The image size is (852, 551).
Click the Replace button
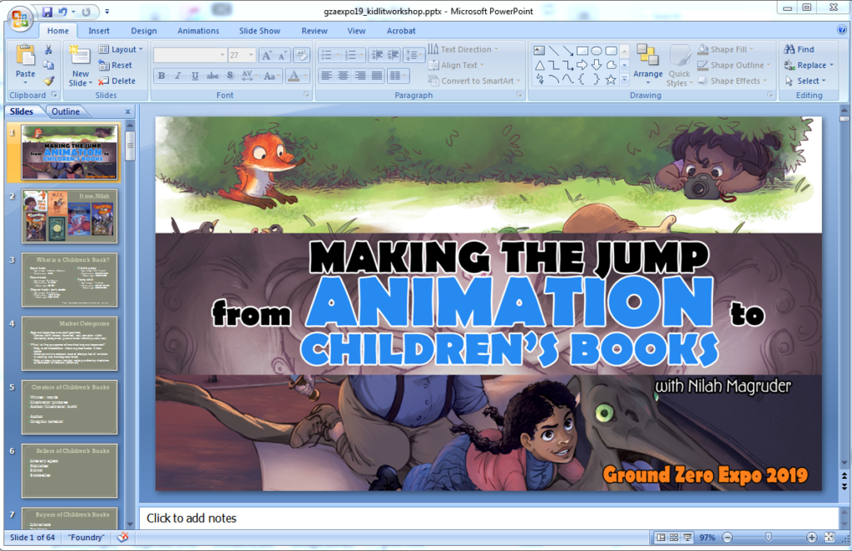[x=809, y=65]
